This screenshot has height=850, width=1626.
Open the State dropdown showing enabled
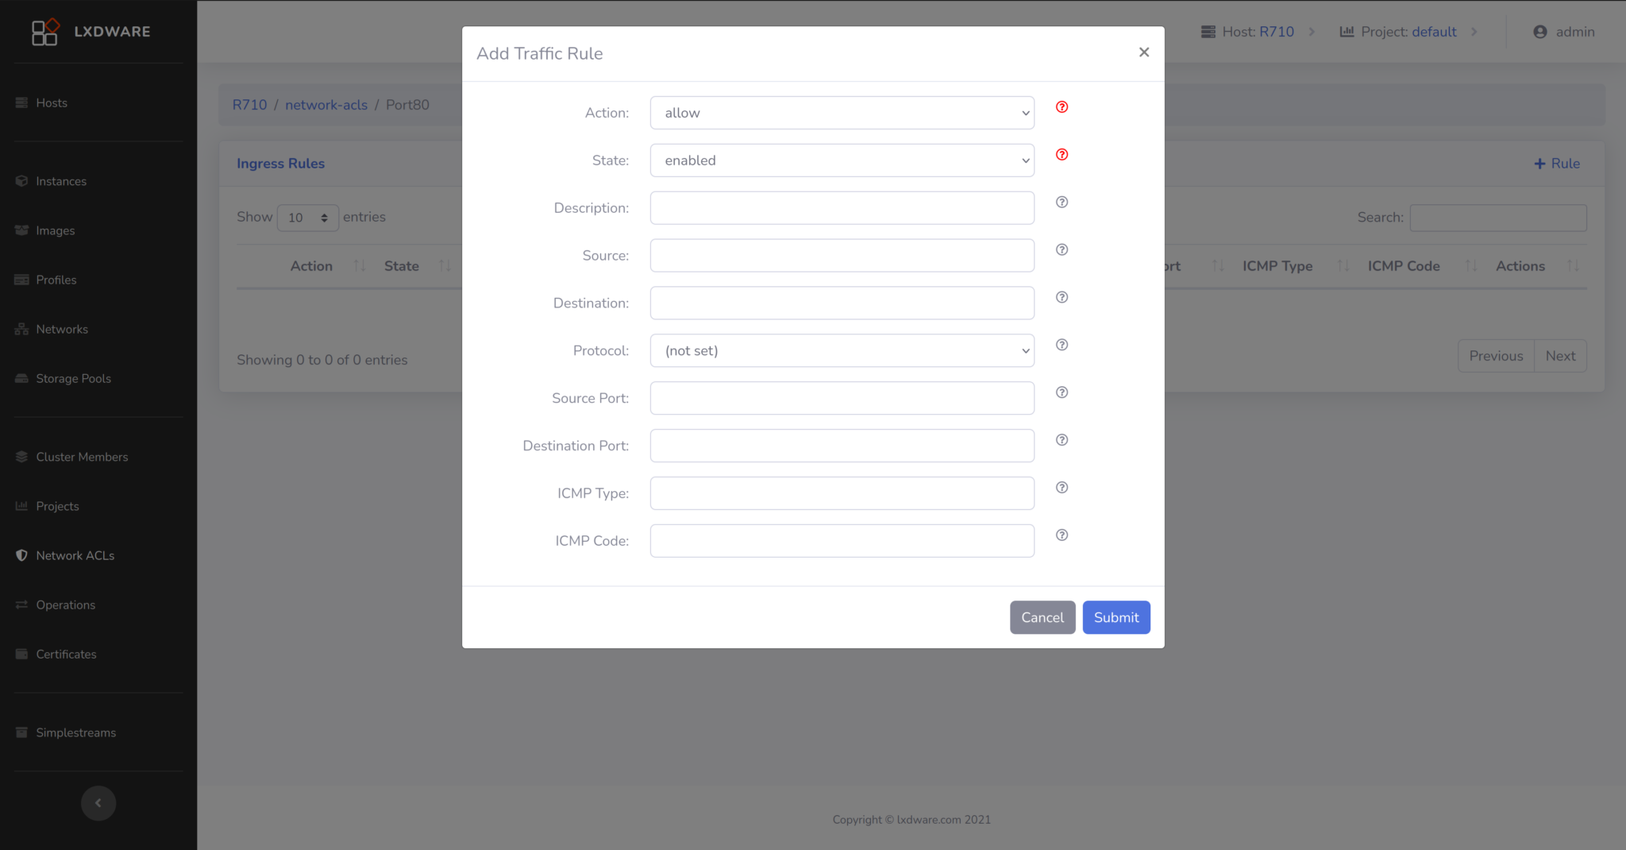(841, 160)
